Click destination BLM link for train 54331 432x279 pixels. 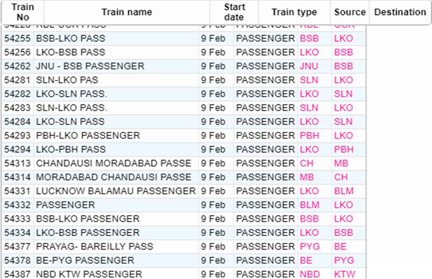[x=344, y=191]
